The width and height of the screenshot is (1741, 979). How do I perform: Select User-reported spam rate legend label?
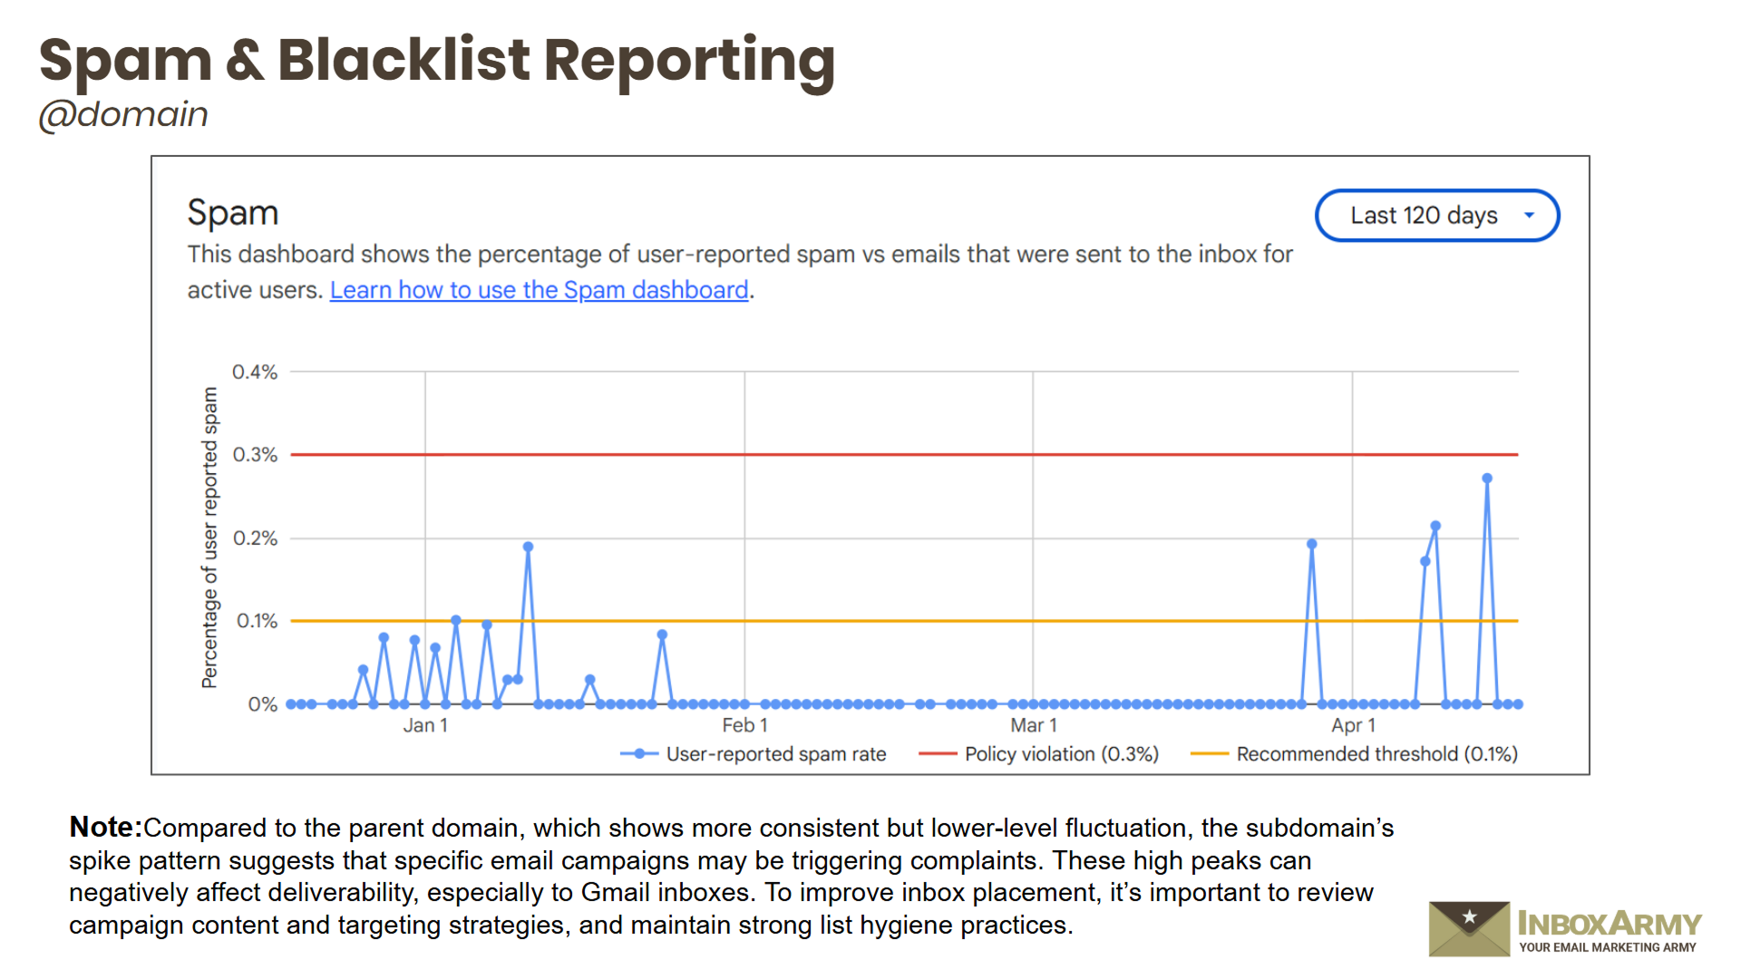point(775,754)
